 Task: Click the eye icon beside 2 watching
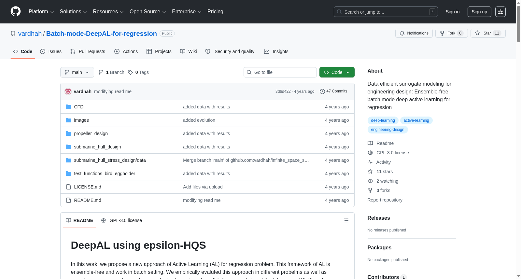[370, 181]
